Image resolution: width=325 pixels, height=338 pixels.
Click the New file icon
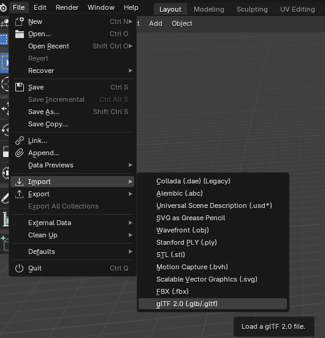click(x=20, y=21)
